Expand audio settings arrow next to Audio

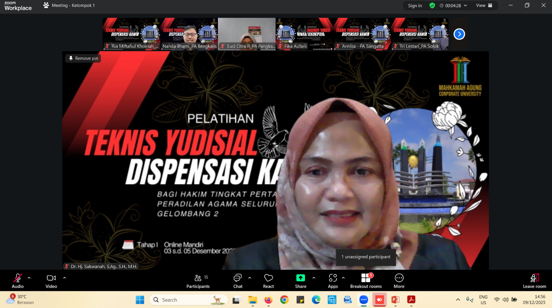point(29,278)
